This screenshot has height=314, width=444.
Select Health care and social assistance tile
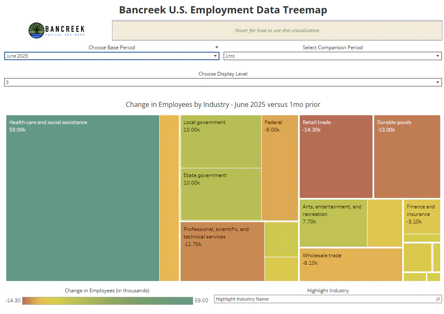pyautogui.click(x=83, y=198)
